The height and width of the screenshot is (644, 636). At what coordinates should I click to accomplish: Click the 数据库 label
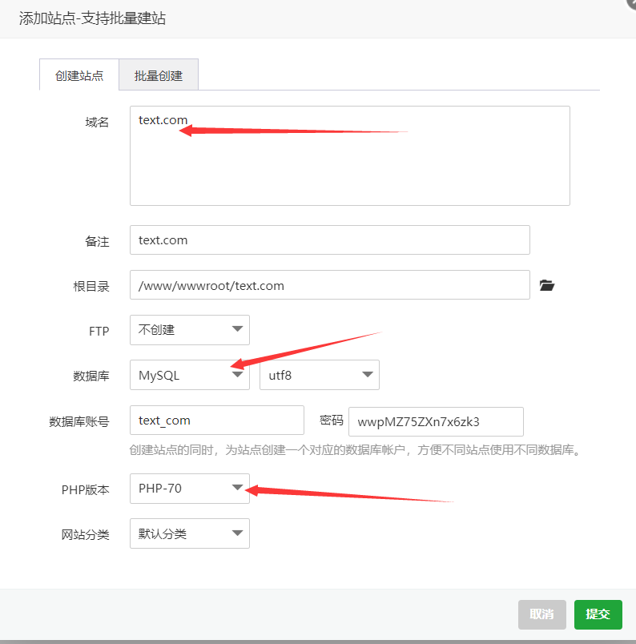(91, 376)
